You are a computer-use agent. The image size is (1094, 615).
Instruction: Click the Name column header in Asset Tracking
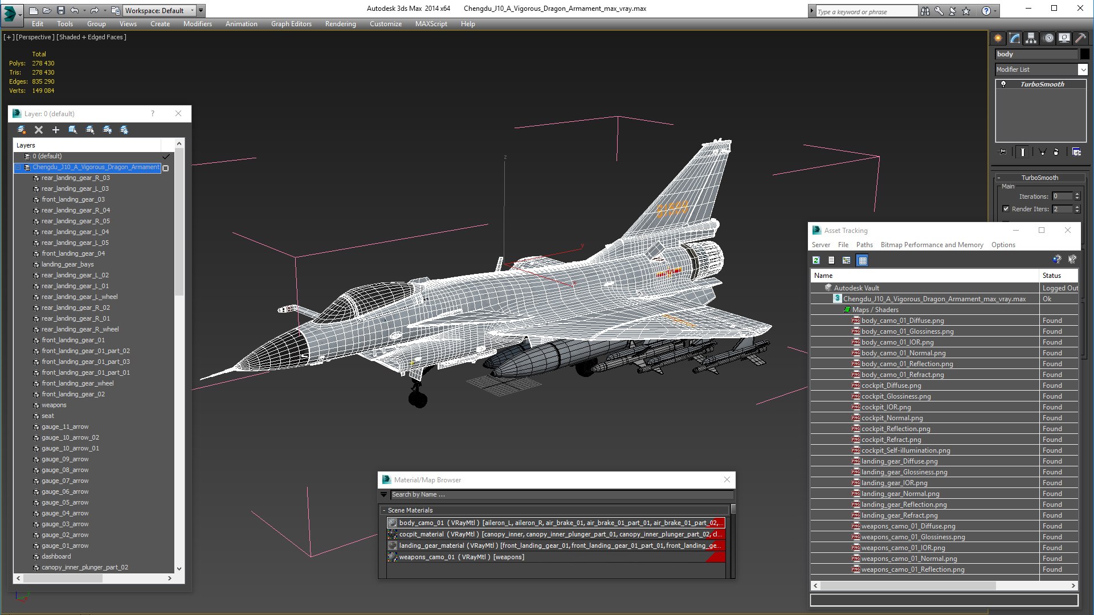coord(925,276)
